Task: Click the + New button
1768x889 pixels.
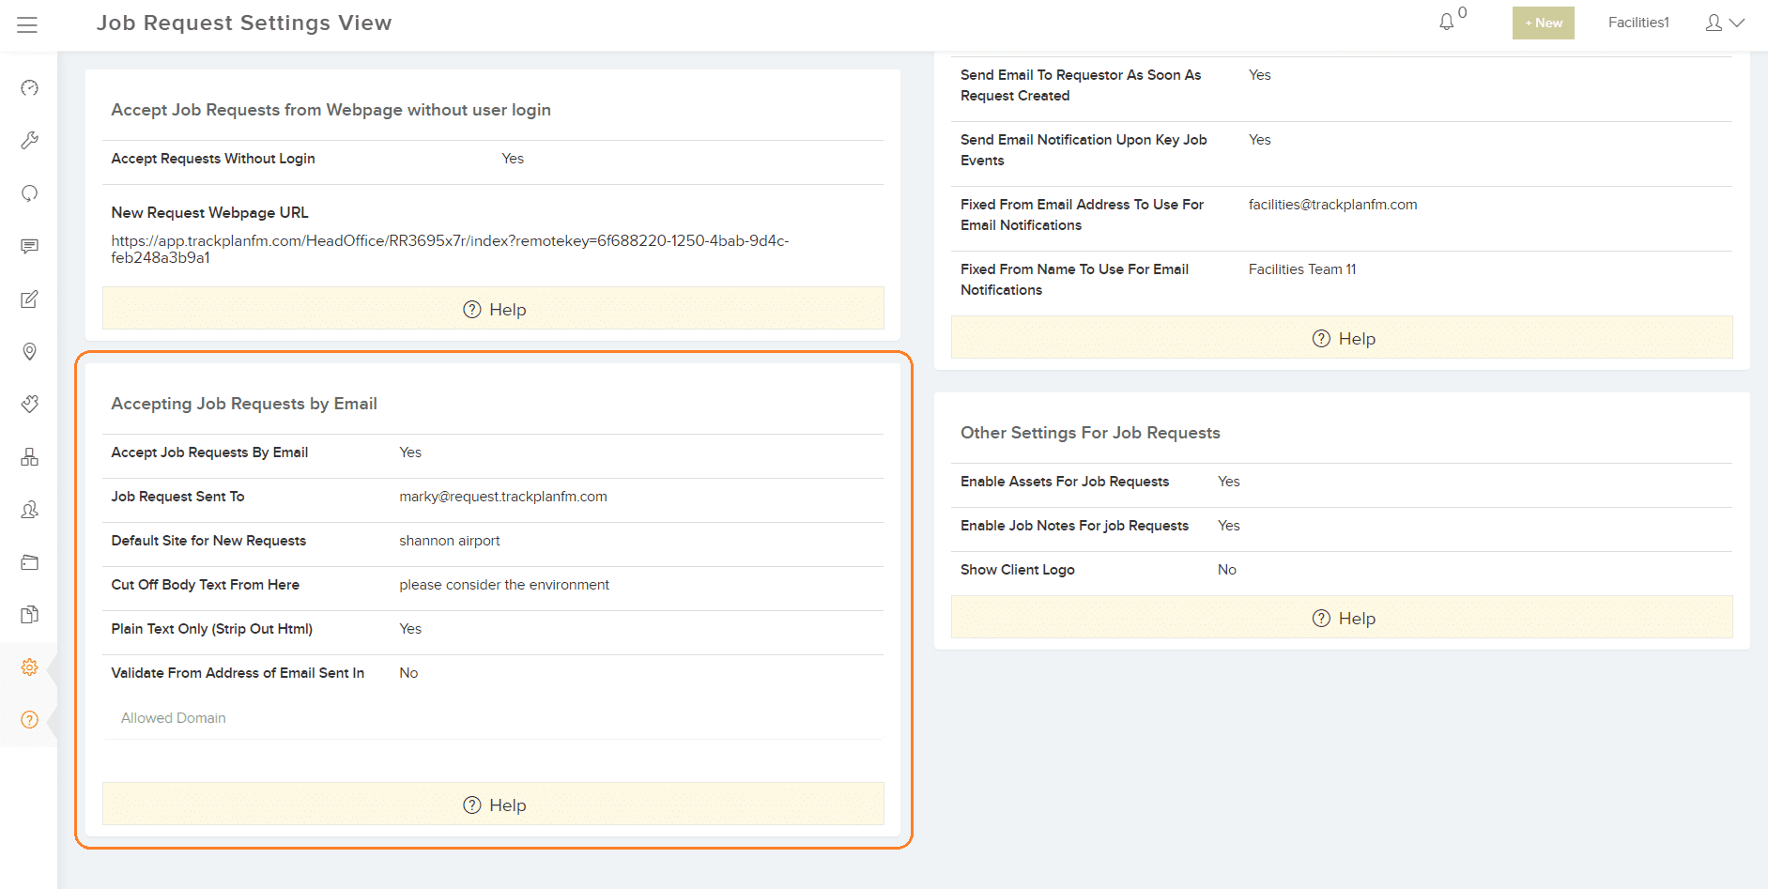Action: pos(1543,22)
